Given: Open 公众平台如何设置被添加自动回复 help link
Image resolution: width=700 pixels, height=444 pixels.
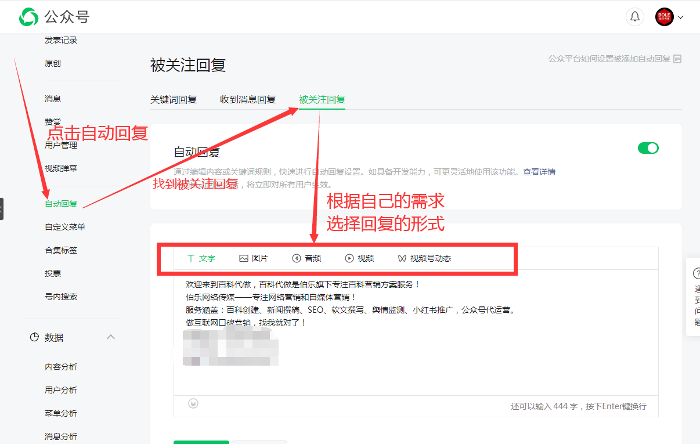Looking at the screenshot, I should 615,59.
